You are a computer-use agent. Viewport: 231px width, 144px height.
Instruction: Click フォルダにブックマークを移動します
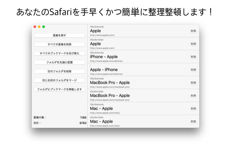click(x=59, y=89)
